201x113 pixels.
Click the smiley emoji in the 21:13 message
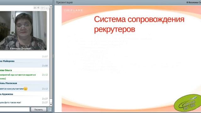coord(25,89)
